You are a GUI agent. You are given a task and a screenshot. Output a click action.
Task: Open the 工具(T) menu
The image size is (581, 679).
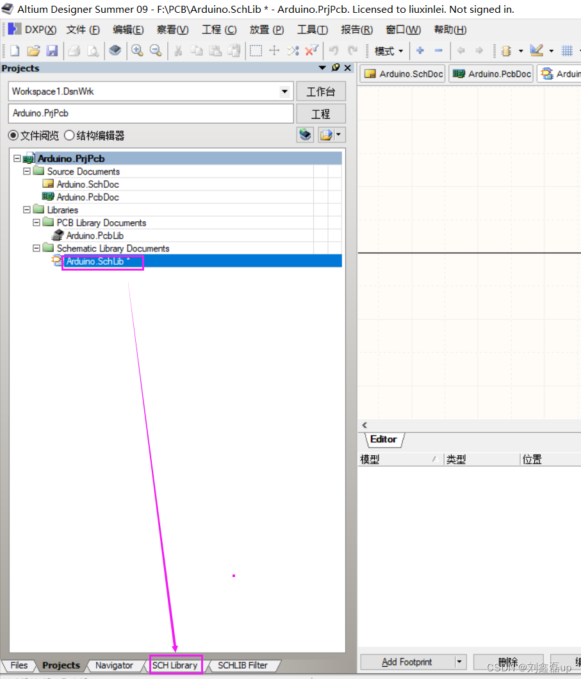click(x=313, y=29)
